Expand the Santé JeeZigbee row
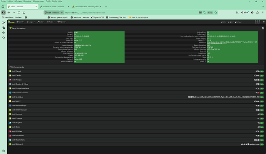The image size is (266, 154). tap(136, 97)
